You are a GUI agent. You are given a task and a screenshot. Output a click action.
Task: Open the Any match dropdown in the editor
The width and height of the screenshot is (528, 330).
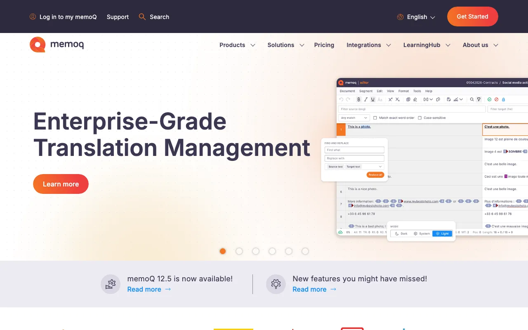coord(354,118)
